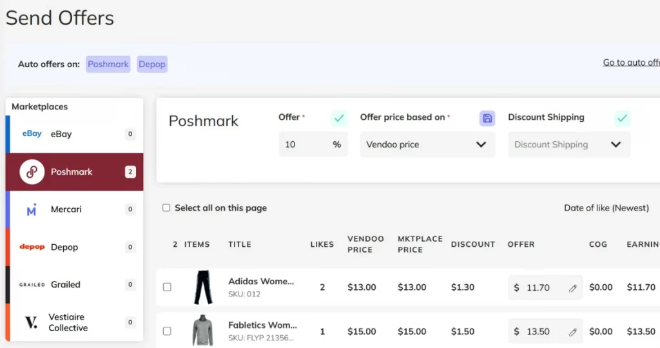This screenshot has width=660, height=348.
Task: Click the $11.70 offer price field
Action: tap(545, 287)
